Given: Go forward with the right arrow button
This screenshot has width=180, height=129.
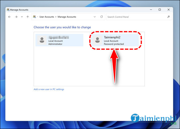Looking at the screenshot, I should coord(16,17).
